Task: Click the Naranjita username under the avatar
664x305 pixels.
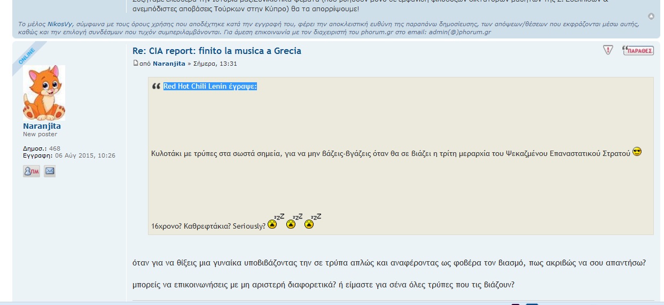Action: coord(42,126)
